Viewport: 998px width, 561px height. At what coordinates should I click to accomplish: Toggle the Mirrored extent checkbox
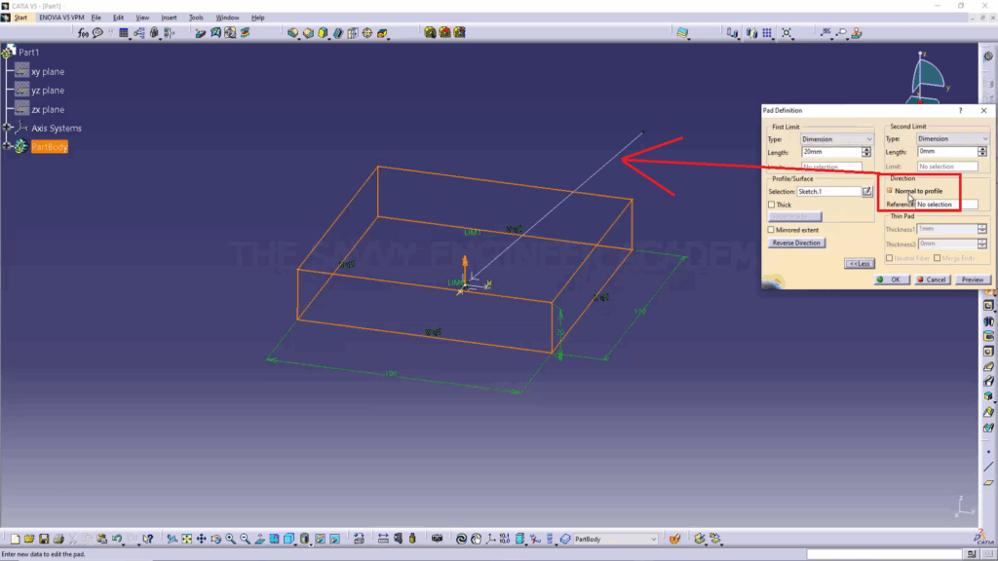pos(772,230)
